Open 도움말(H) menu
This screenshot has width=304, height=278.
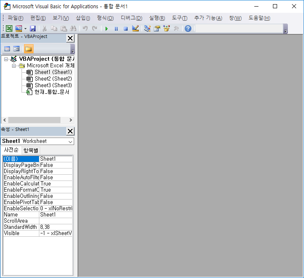click(259, 18)
